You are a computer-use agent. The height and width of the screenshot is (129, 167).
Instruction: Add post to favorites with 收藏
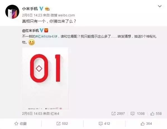21,124
